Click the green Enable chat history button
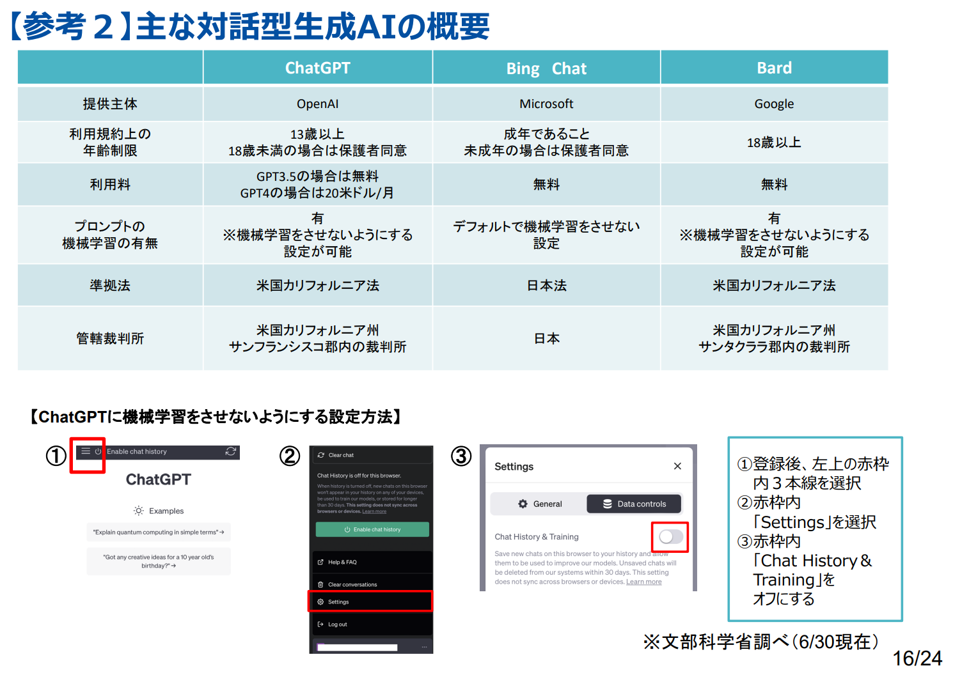The width and height of the screenshot is (953, 675). [372, 529]
